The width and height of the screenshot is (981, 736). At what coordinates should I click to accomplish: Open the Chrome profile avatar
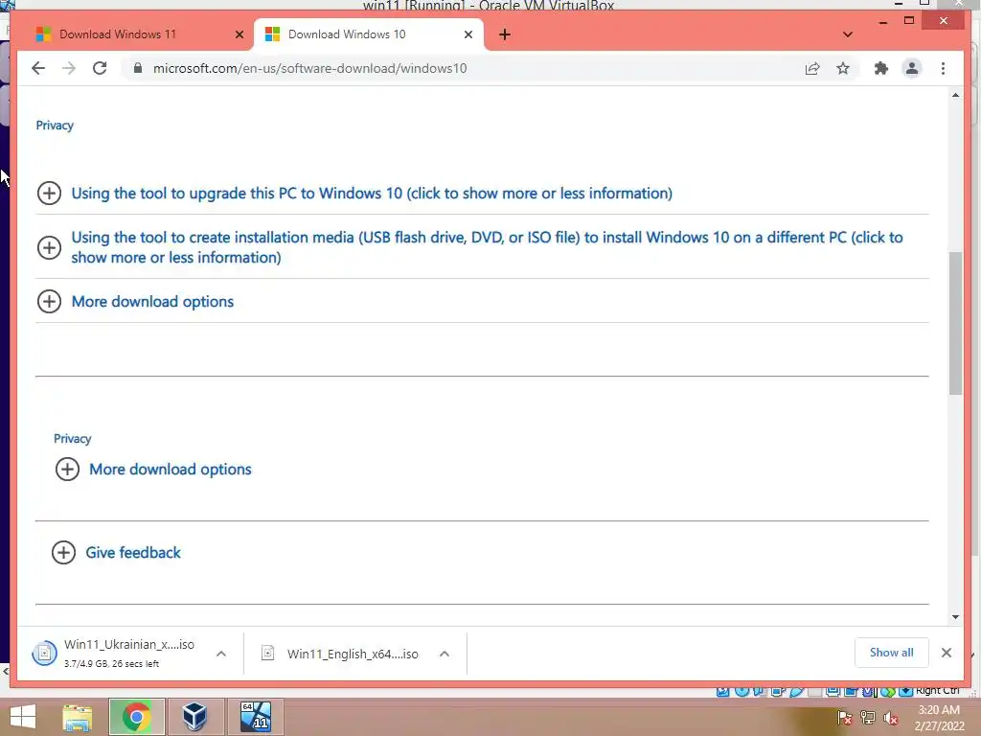coord(912,68)
